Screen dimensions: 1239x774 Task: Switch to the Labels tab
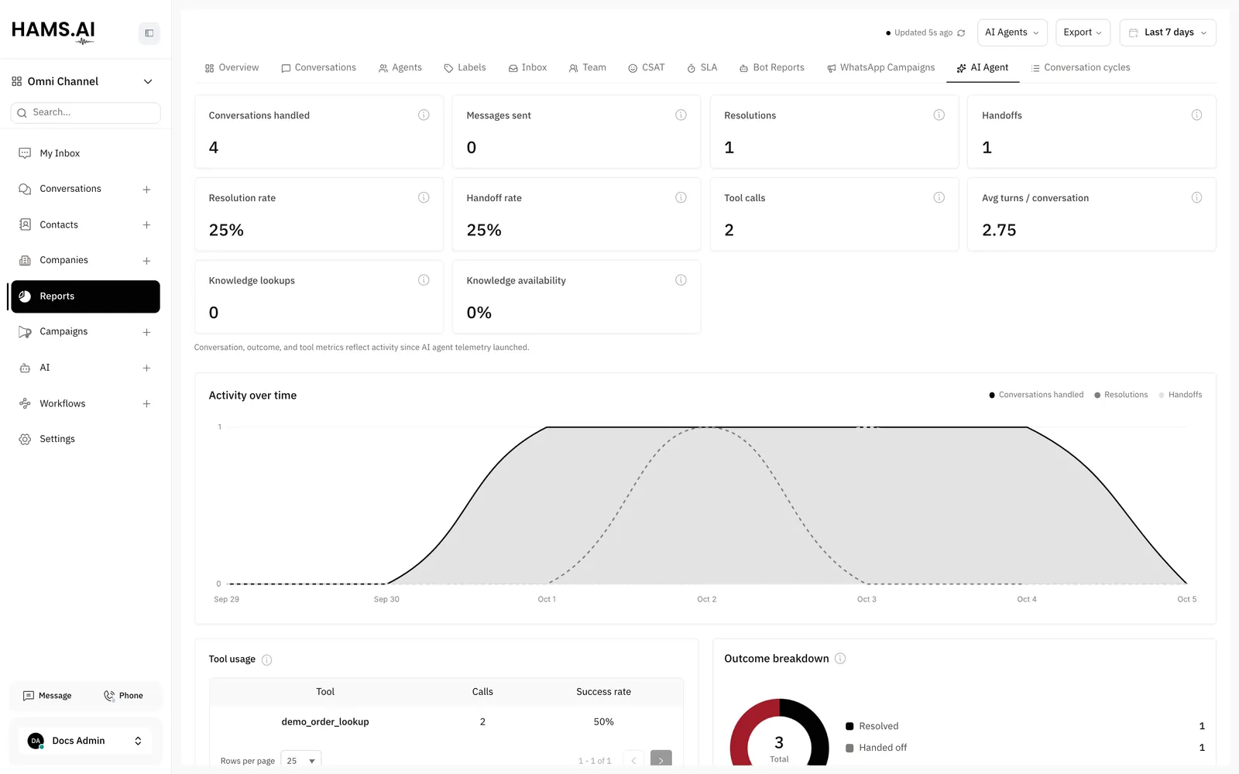coord(465,68)
